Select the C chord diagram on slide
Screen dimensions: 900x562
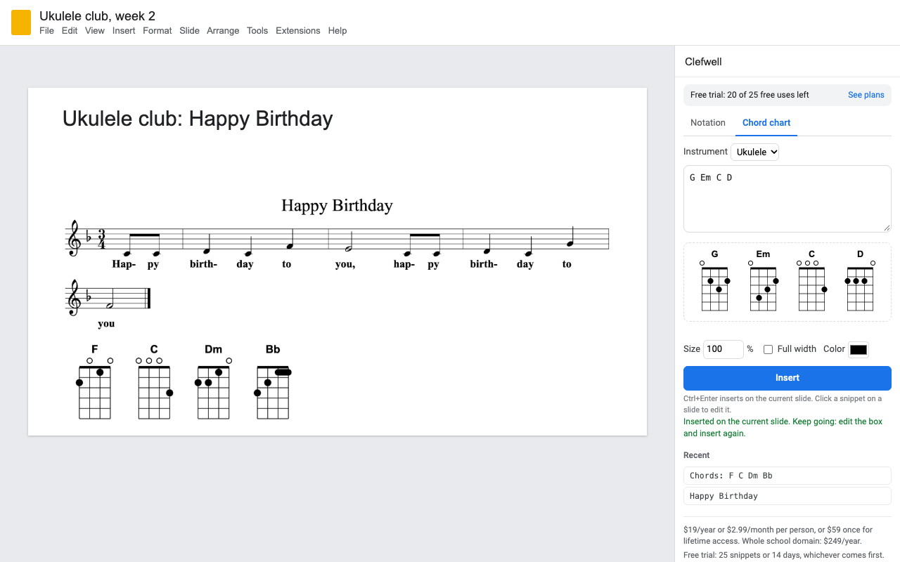click(154, 381)
